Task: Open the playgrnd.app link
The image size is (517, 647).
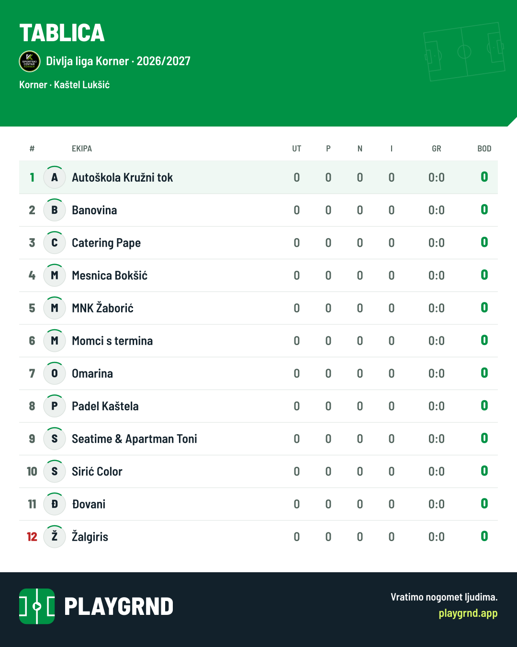Action: coord(468,613)
